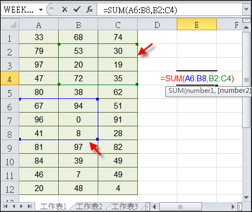This screenshot has height=212, width=252.
Task: Click the horizontal scrollbar right arrow
Action: 233,207
